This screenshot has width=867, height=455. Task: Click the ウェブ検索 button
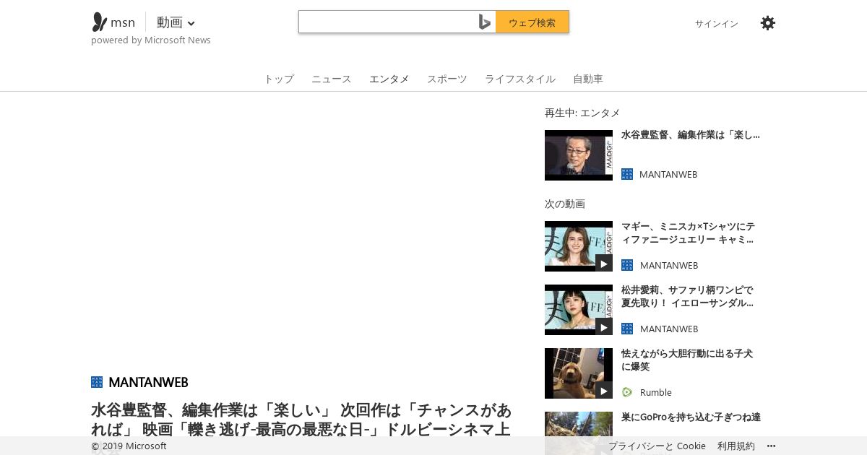[x=532, y=22]
